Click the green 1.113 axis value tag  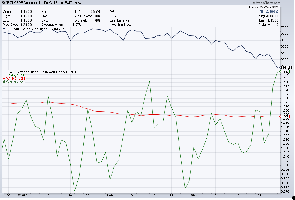285,72
